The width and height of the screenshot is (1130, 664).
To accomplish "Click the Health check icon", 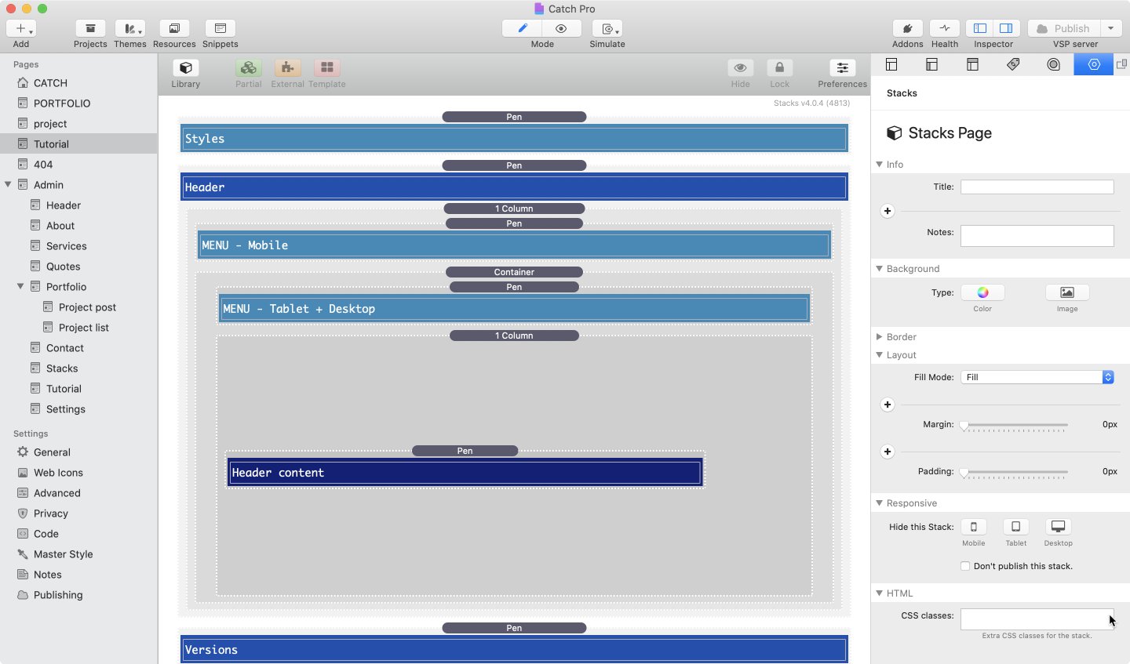I will click(945, 28).
